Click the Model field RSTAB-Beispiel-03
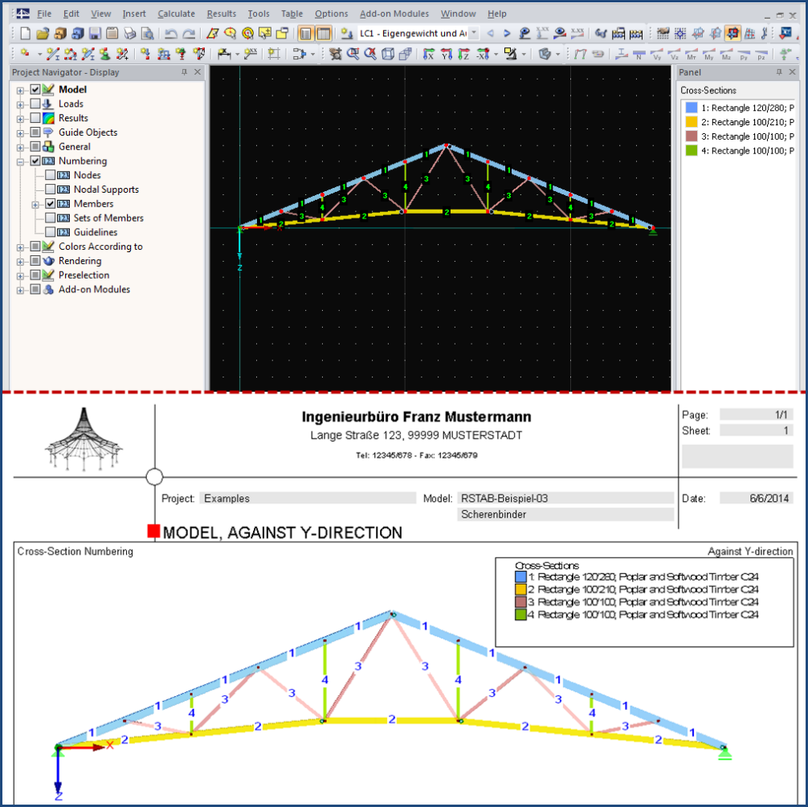 coord(565,499)
